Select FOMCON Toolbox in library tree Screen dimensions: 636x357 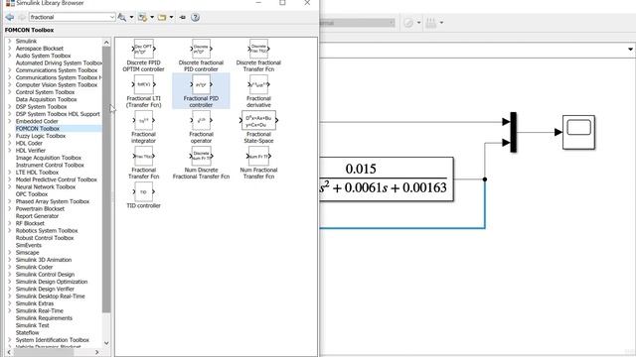tap(38, 129)
